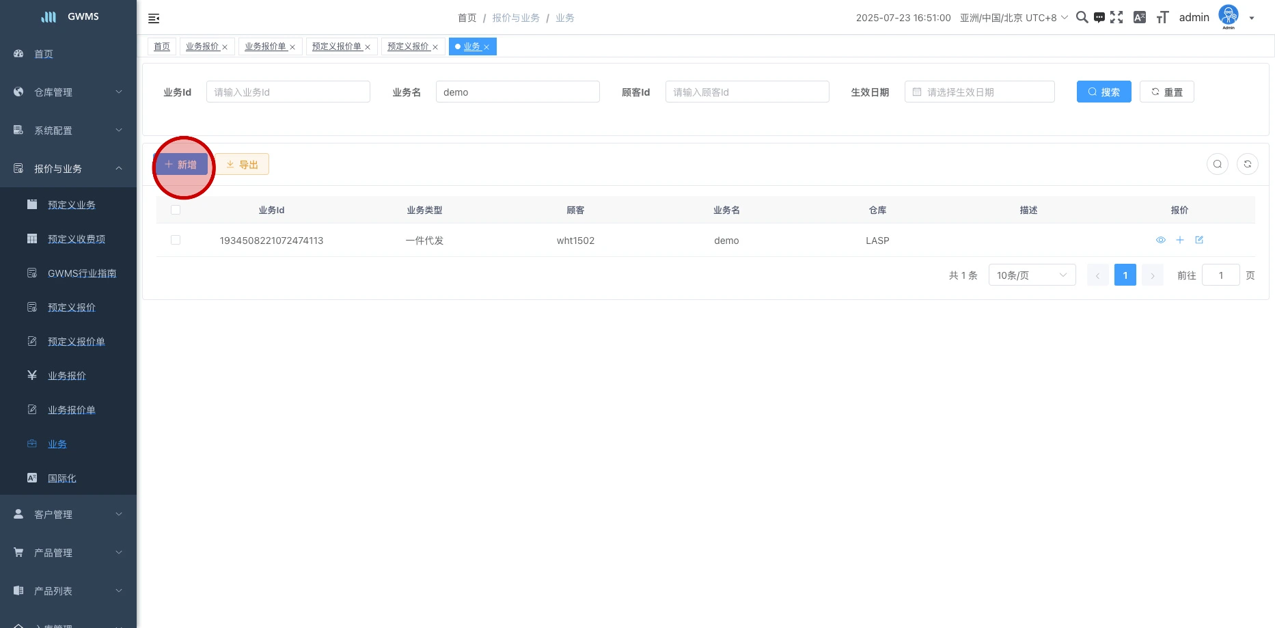Open the message chat bubble icon
The image size is (1275, 628).
1099,18
